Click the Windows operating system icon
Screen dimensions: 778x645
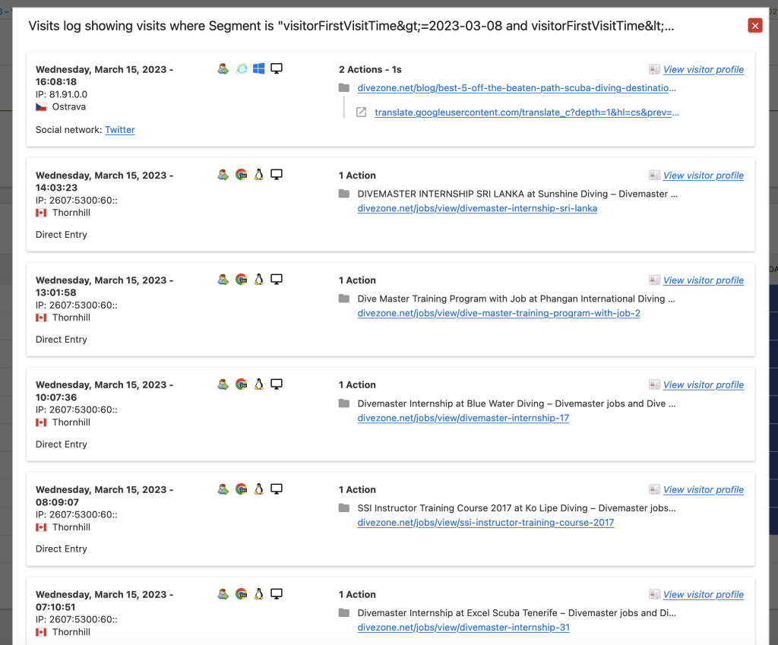[x=258, y=68]
